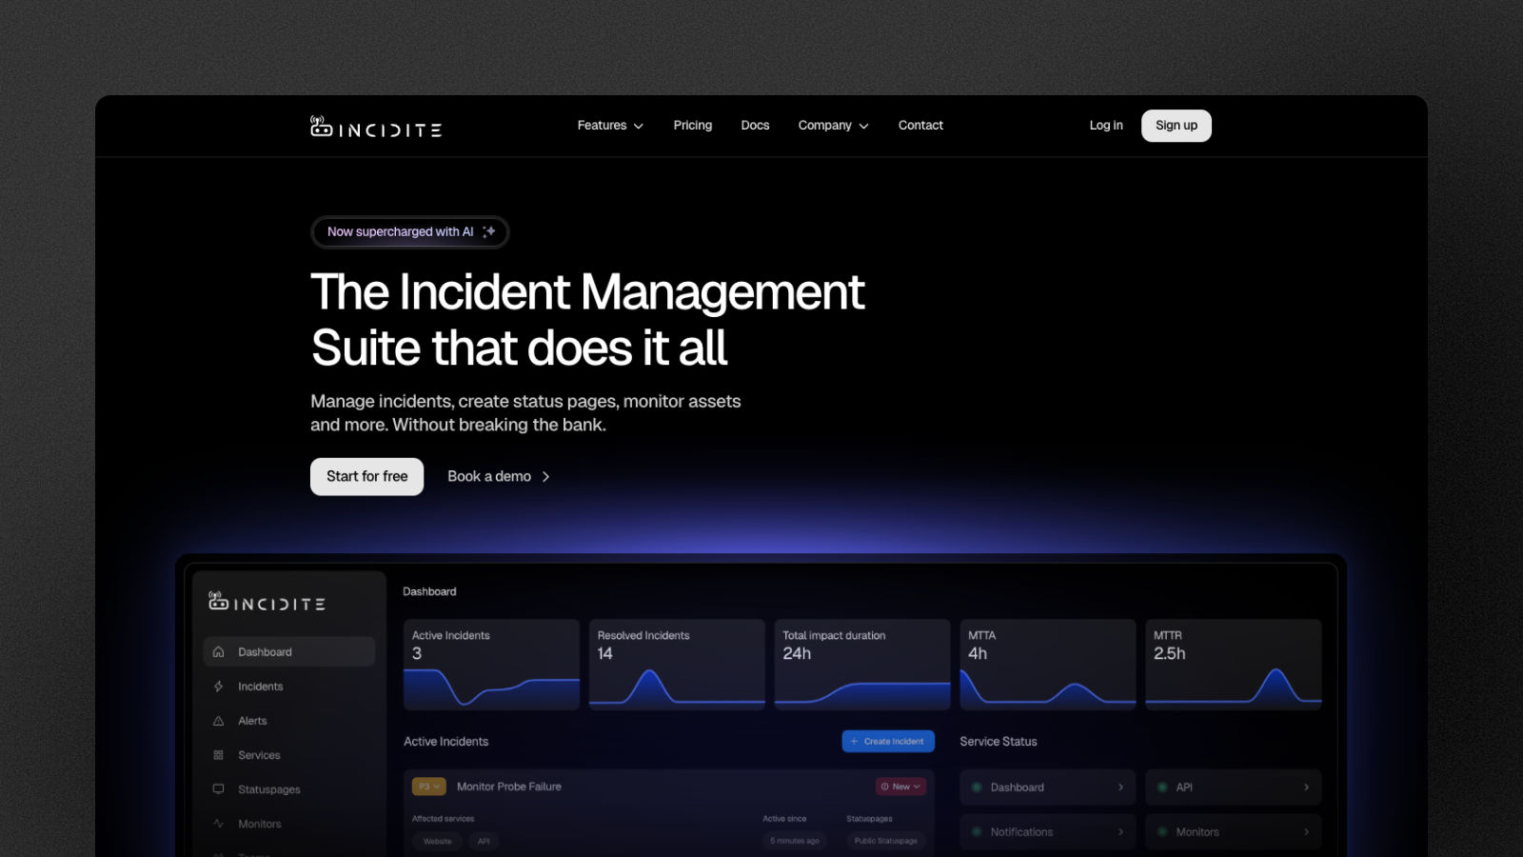Open Alerts via the warning triangle icon

point(220,720)
